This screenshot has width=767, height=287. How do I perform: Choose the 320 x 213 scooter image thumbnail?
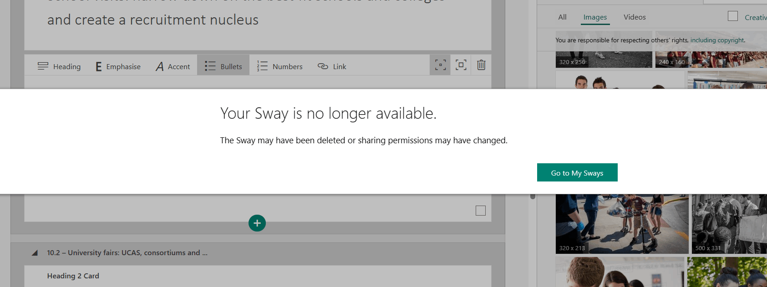[622, 224]
